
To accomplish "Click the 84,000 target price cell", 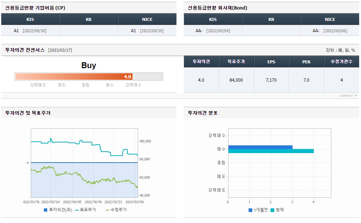I will tap(236, 80).
